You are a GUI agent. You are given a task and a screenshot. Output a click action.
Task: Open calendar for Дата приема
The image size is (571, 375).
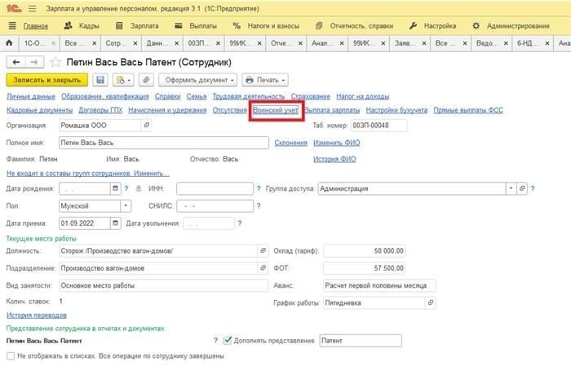[116, 223]
